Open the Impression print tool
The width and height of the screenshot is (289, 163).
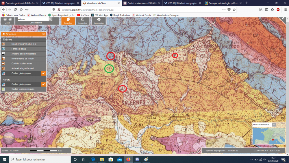click(x=99, y=21)
